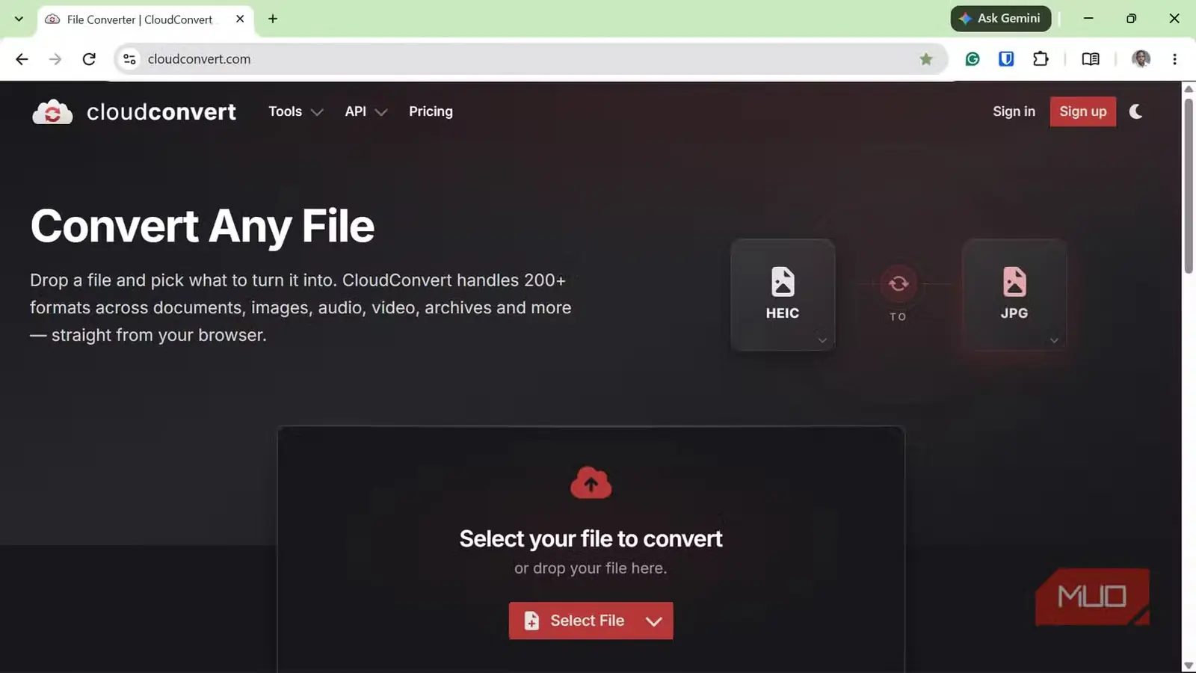Open the Tools menu

point(295,111)
